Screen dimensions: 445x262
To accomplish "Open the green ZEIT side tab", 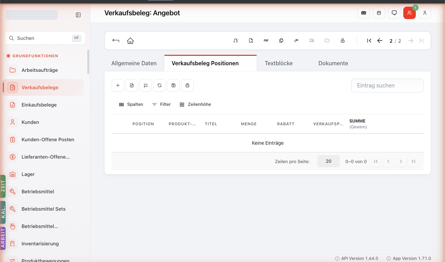I will (3, 186).
